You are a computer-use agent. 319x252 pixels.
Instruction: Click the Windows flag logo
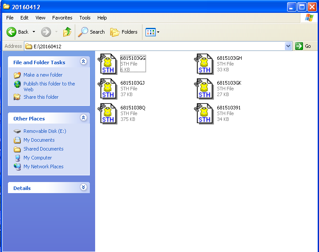309,18
